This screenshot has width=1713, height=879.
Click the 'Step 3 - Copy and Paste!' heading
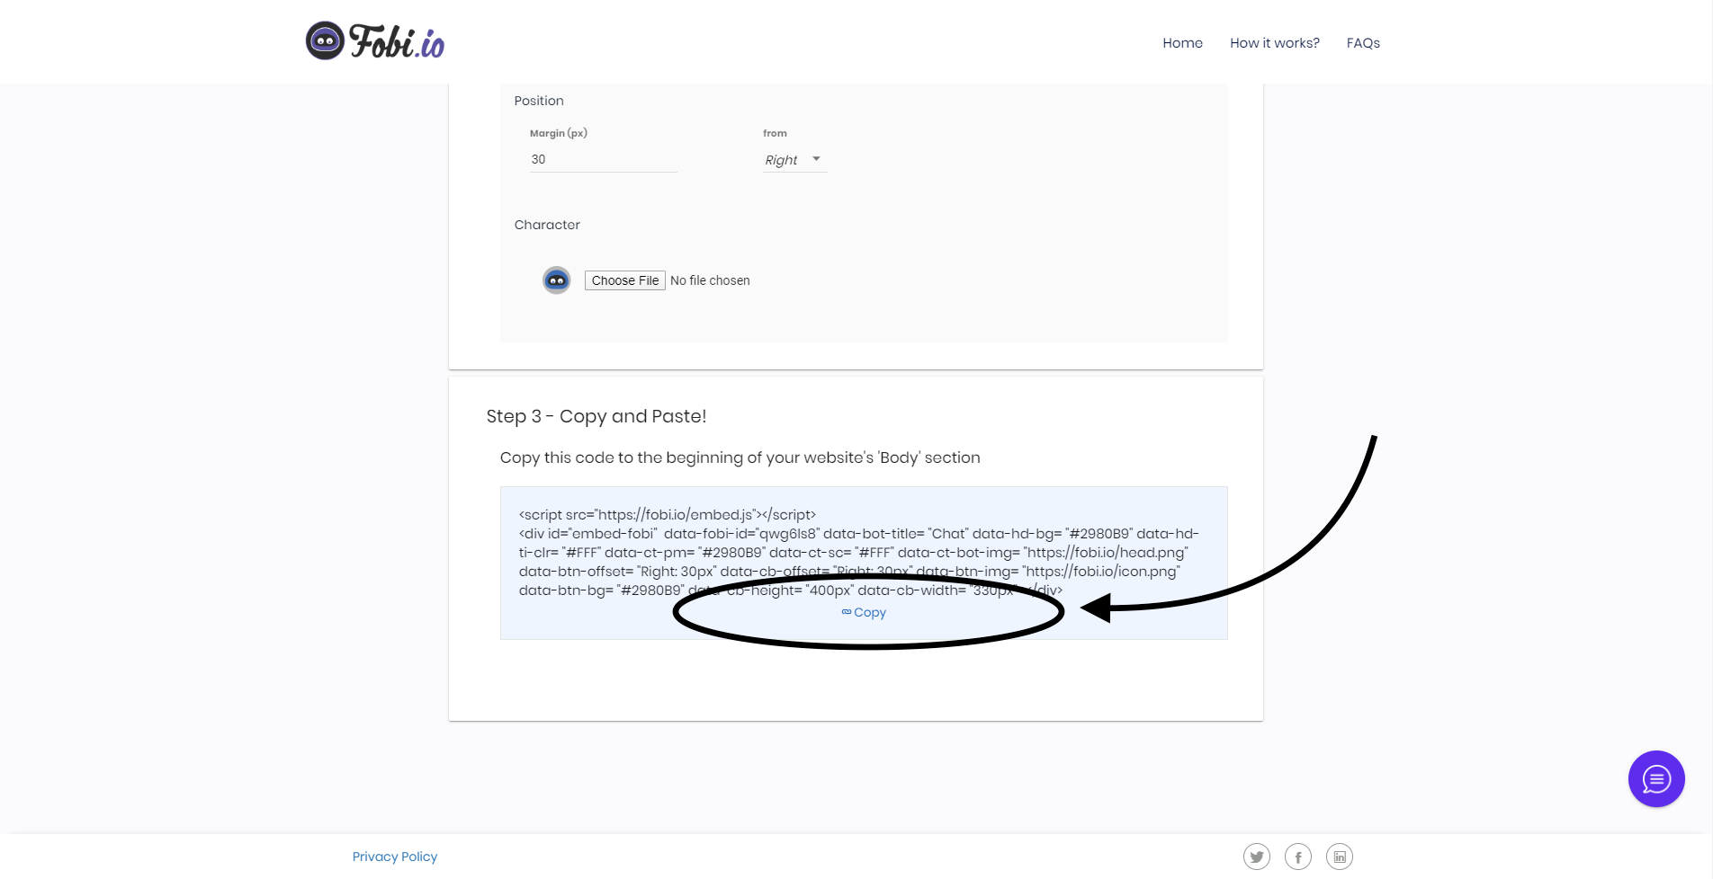click(x=596, y=416)
